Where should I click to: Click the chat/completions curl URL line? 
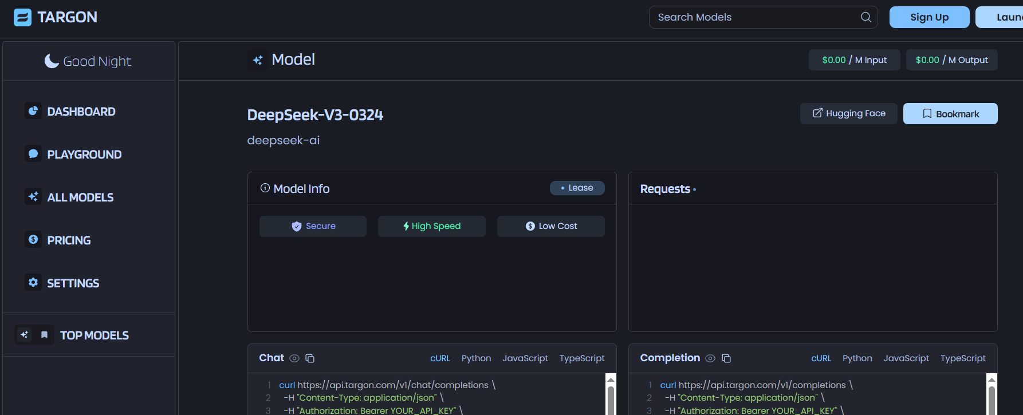[x=387, y=385]
